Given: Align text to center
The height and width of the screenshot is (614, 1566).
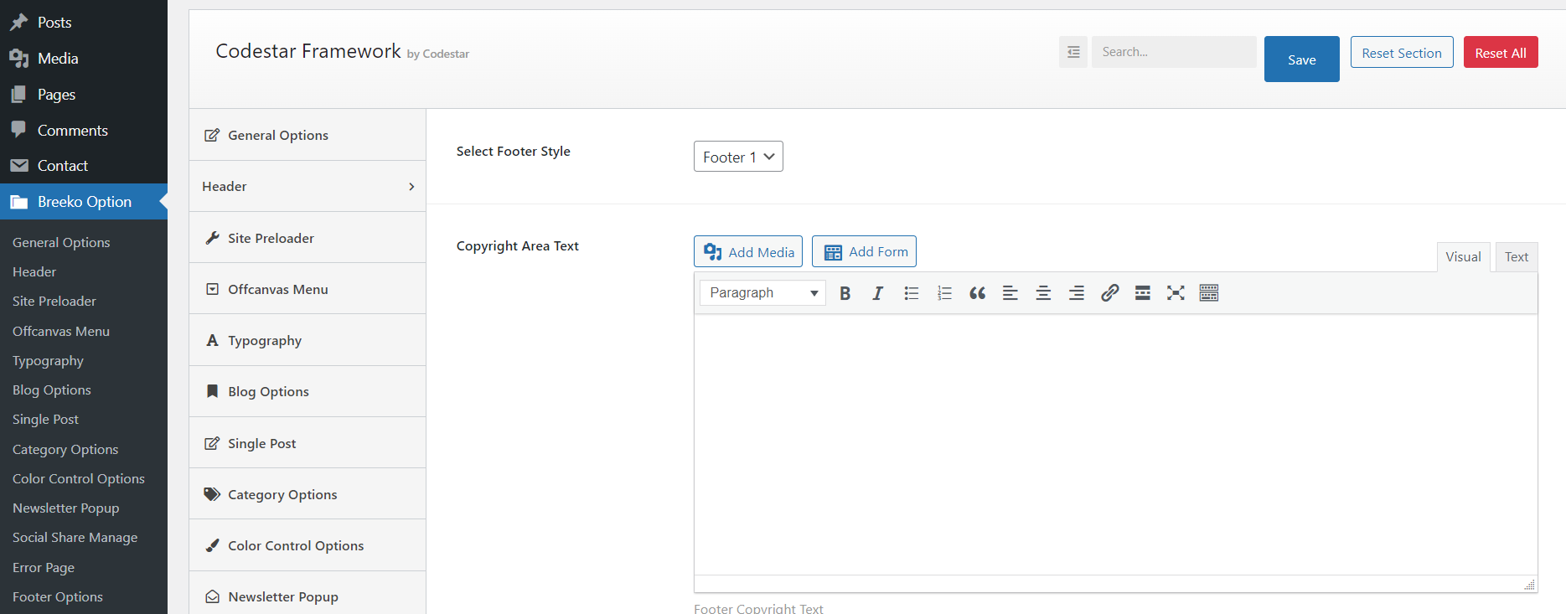Looking at the screenshot, I should pos(1043,293).
